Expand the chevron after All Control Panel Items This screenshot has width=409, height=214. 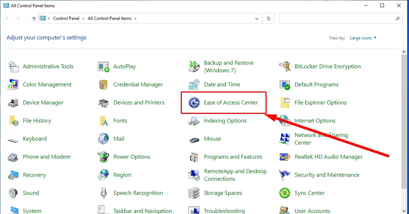(x=135, y=18)
